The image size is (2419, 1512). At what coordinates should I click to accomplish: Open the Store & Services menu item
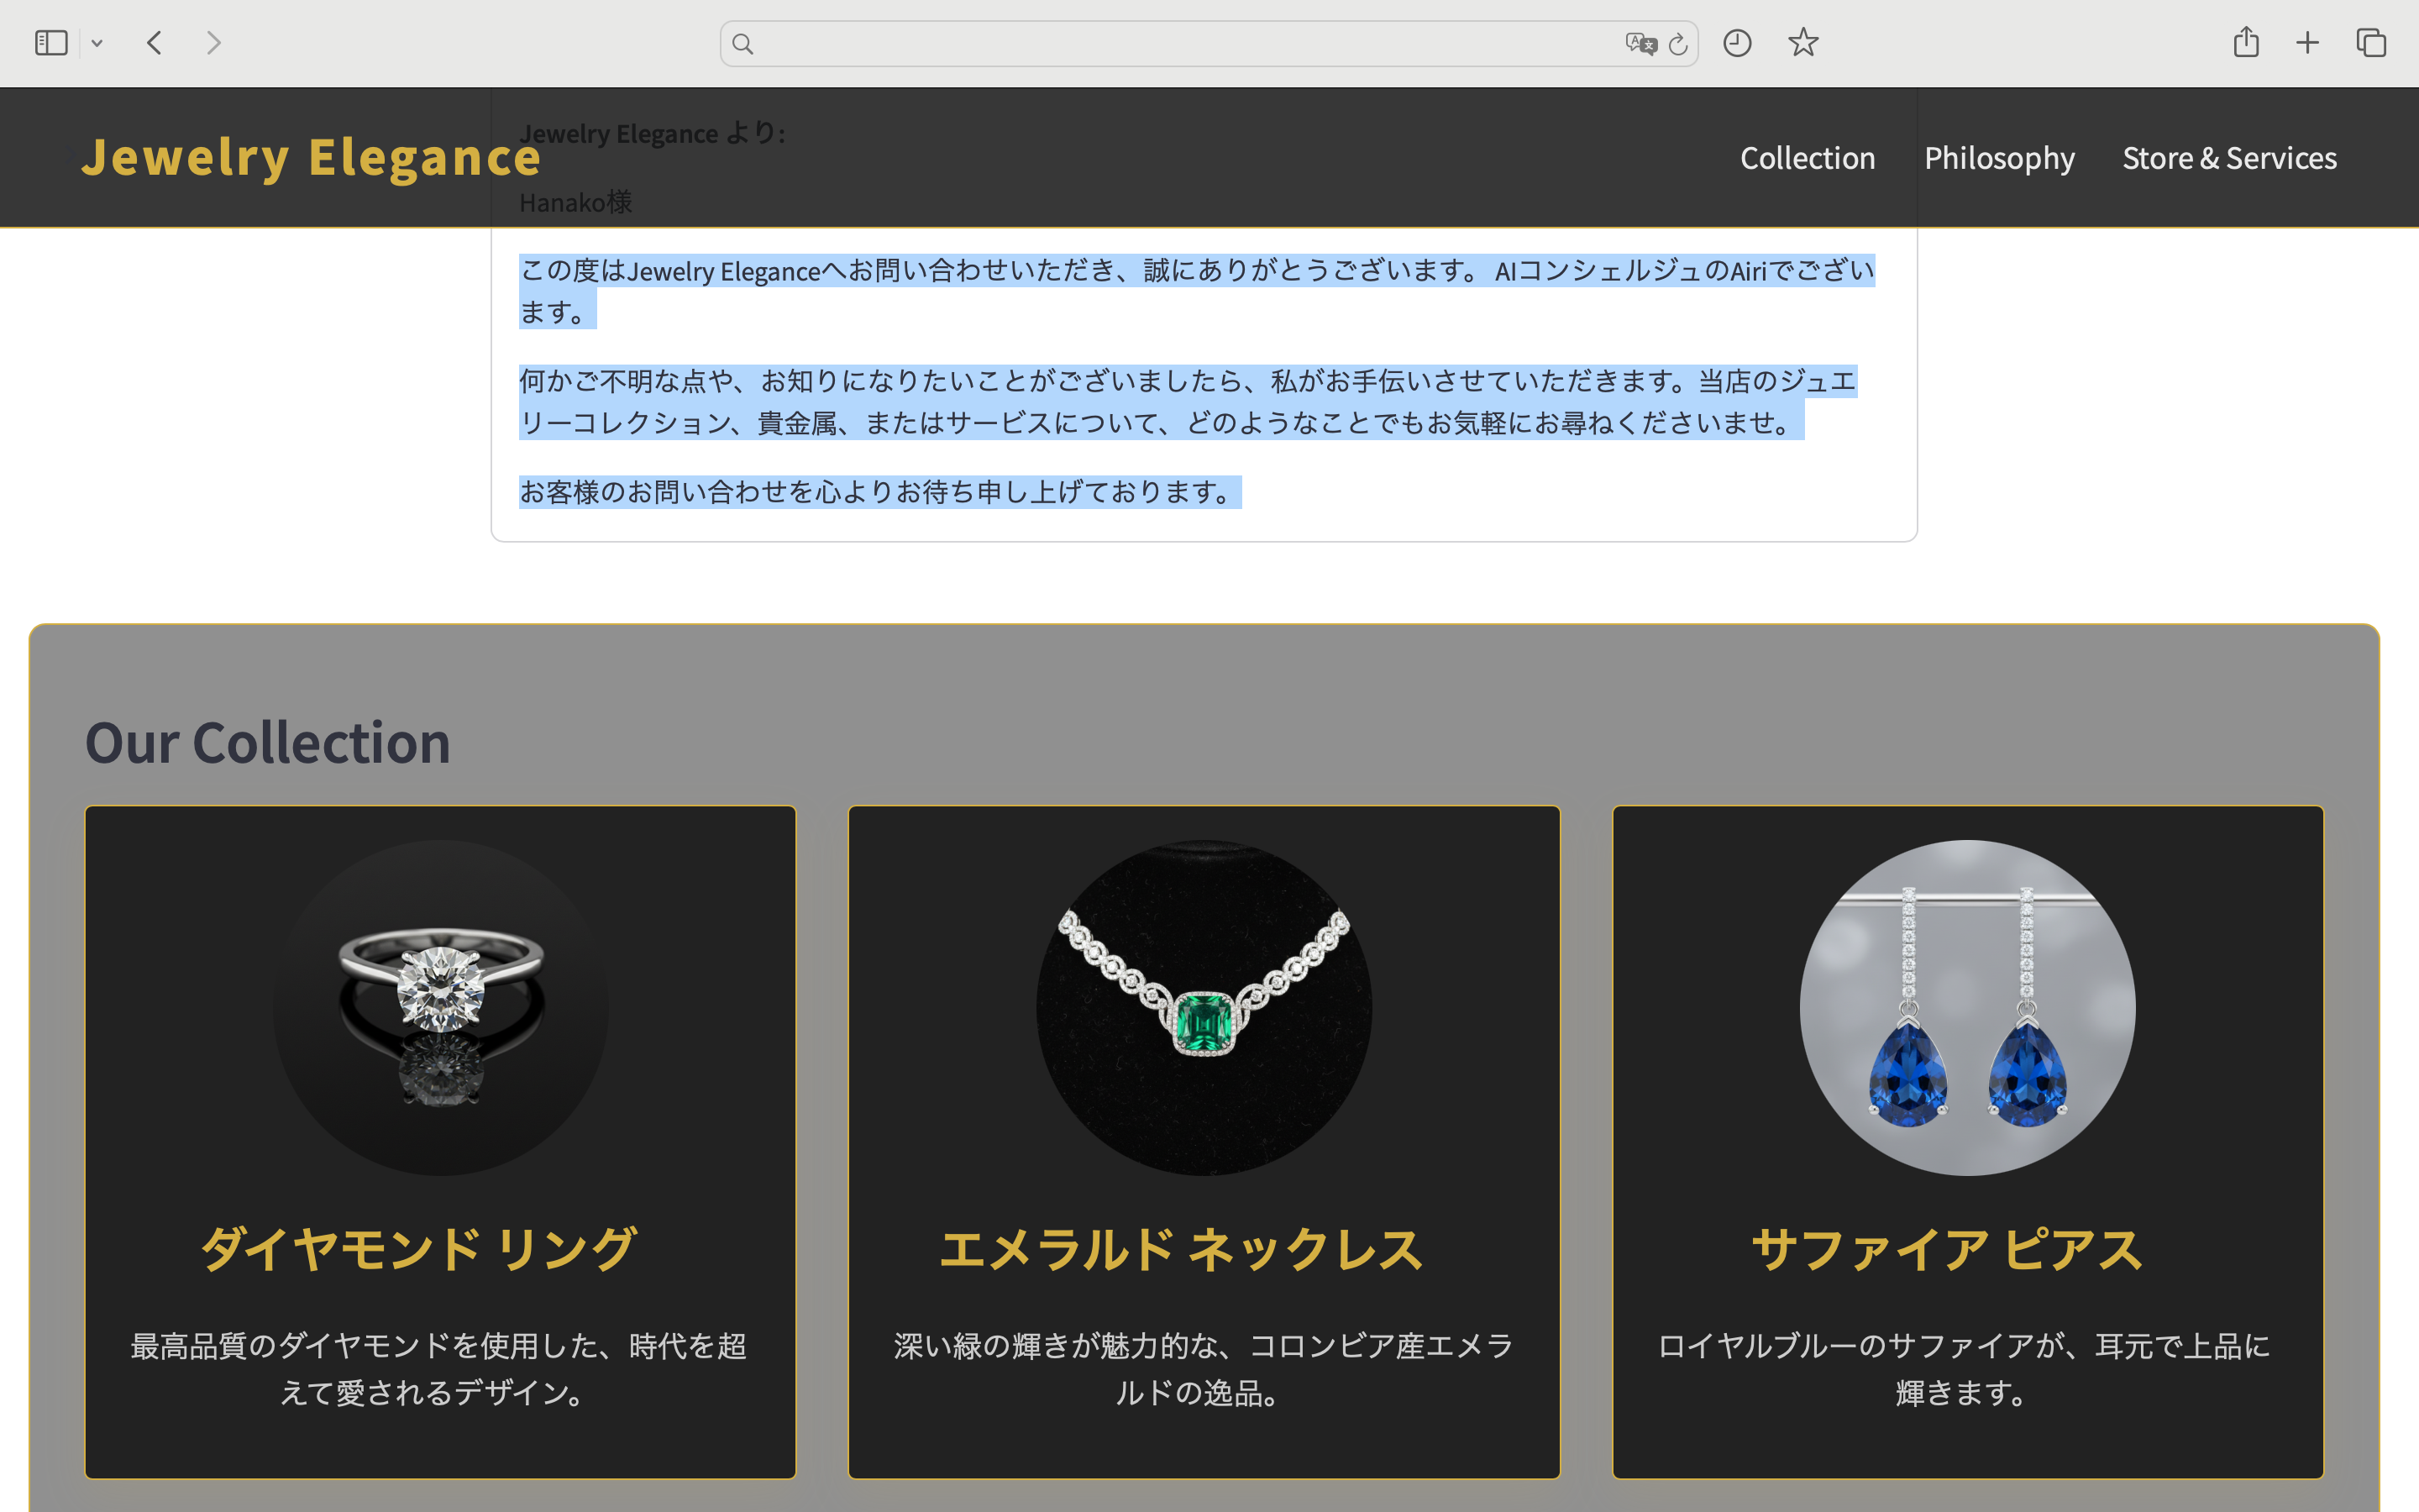pos(2229,157)
